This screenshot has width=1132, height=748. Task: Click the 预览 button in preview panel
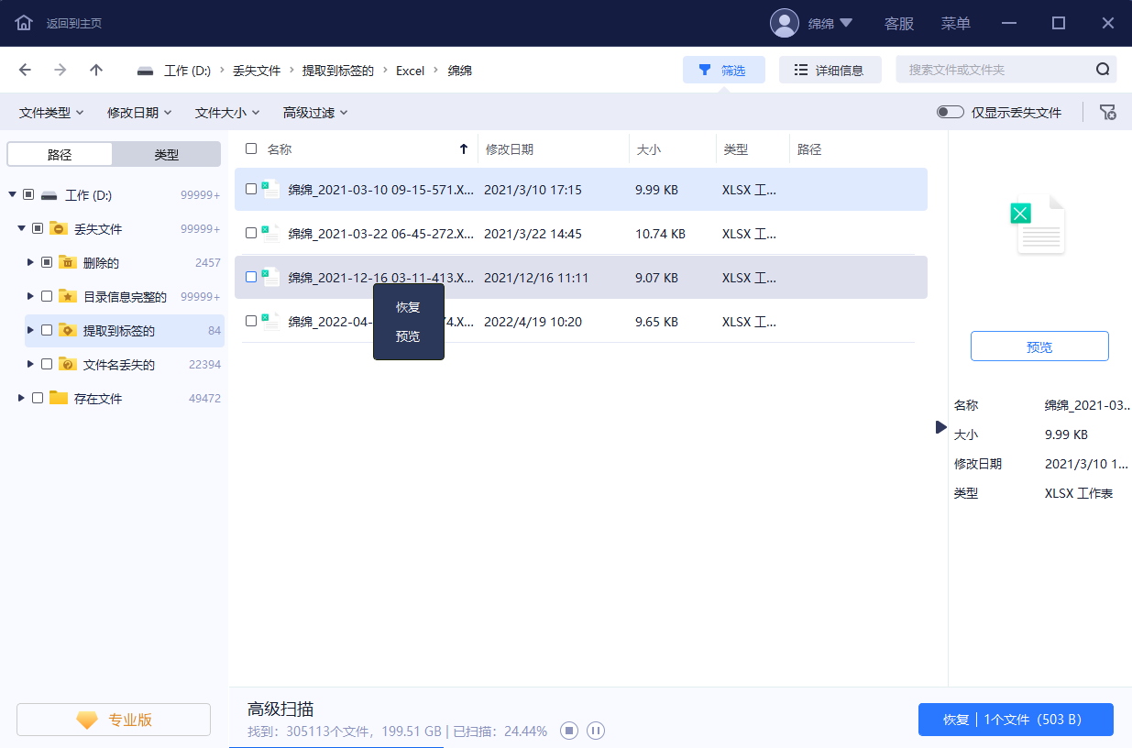click(x=1039, y=346)
